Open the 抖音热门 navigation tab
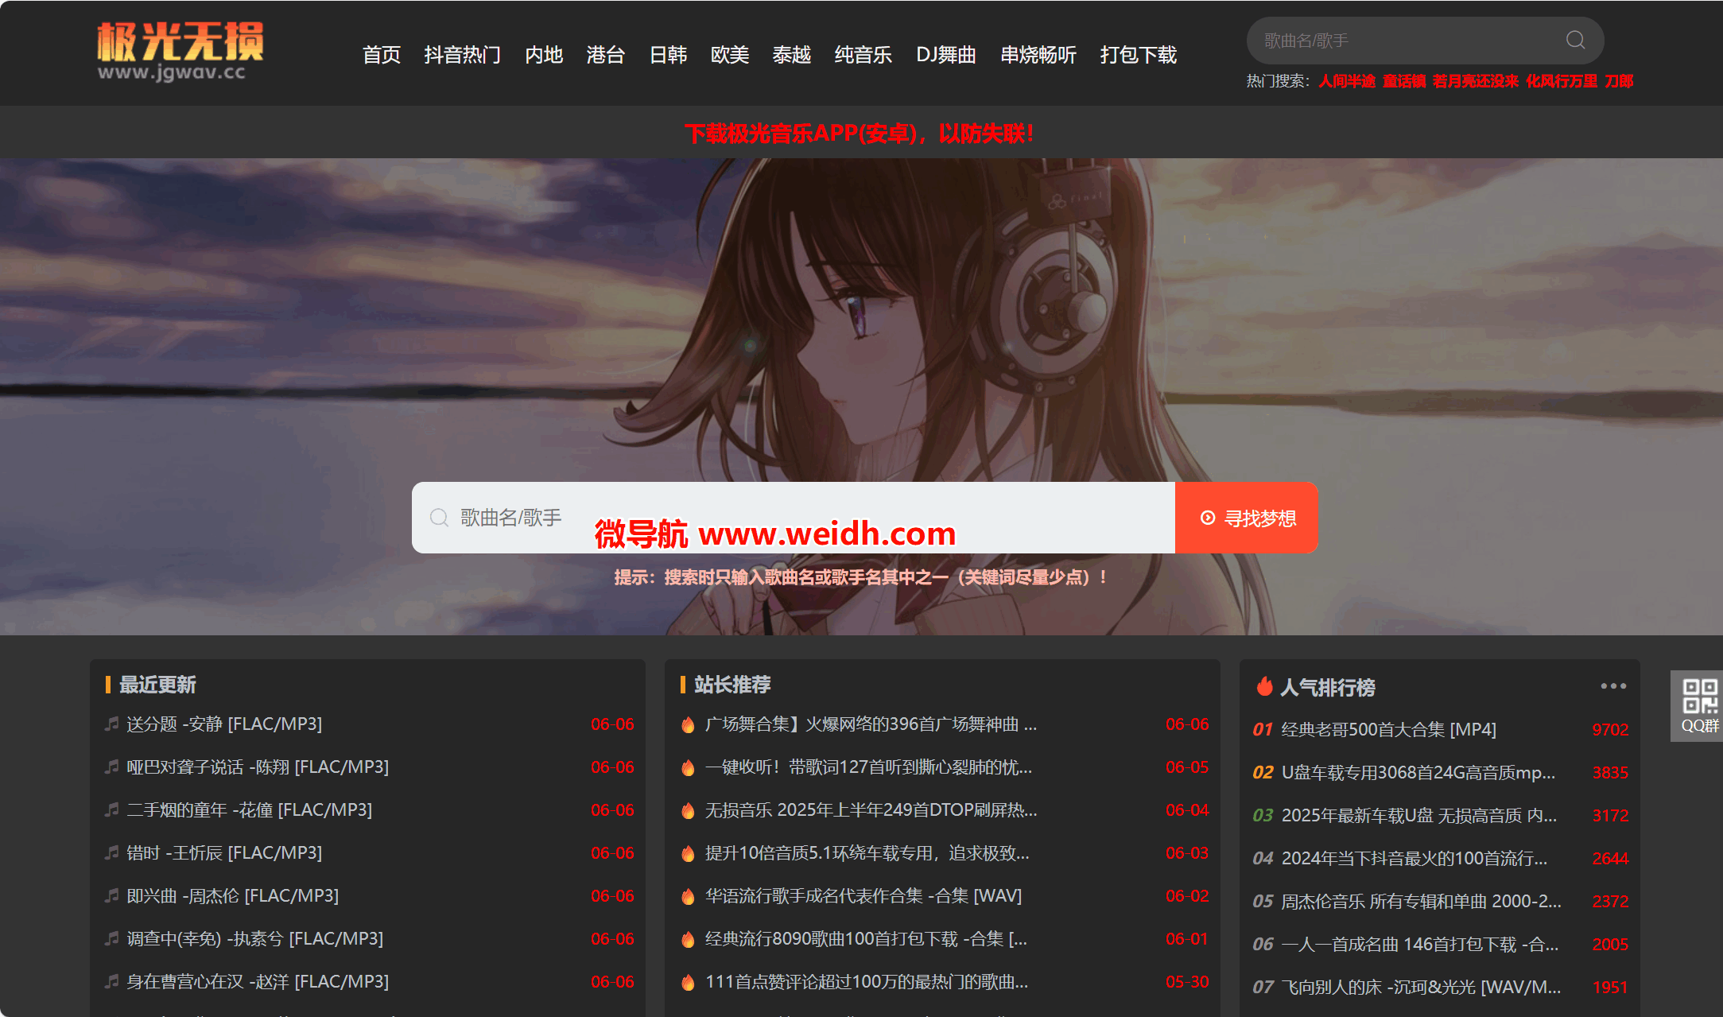 (462, 55)
